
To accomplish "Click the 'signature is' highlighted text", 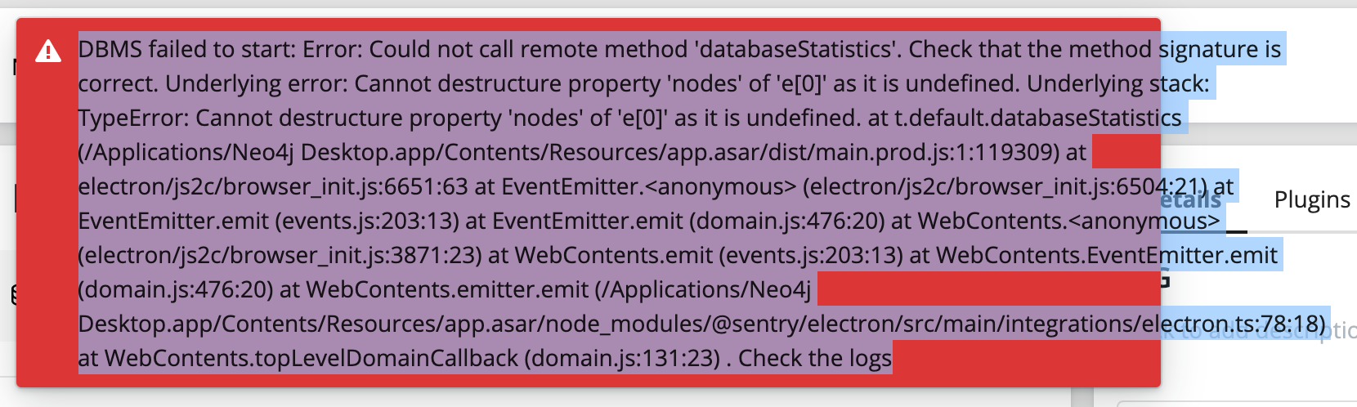I will 1220,50.
